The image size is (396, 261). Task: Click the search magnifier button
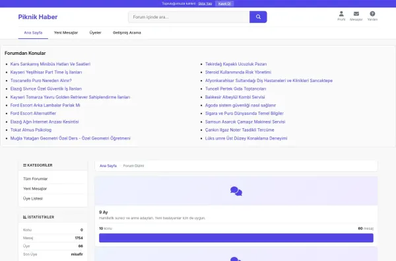point(258,17)
